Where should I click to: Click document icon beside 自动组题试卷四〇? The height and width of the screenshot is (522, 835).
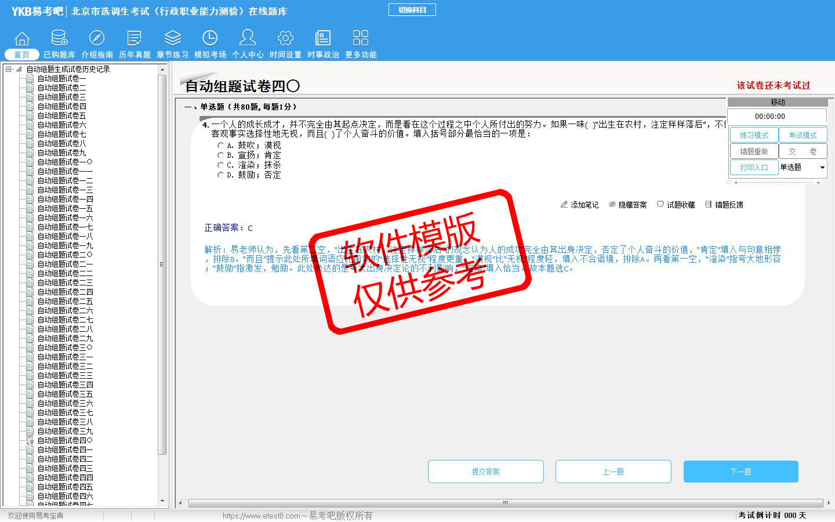click(x=30, y=440)
